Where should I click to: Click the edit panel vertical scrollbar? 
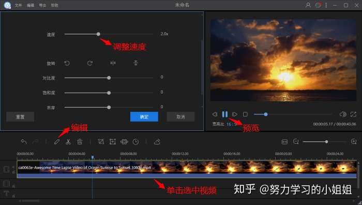click(202, 67)
